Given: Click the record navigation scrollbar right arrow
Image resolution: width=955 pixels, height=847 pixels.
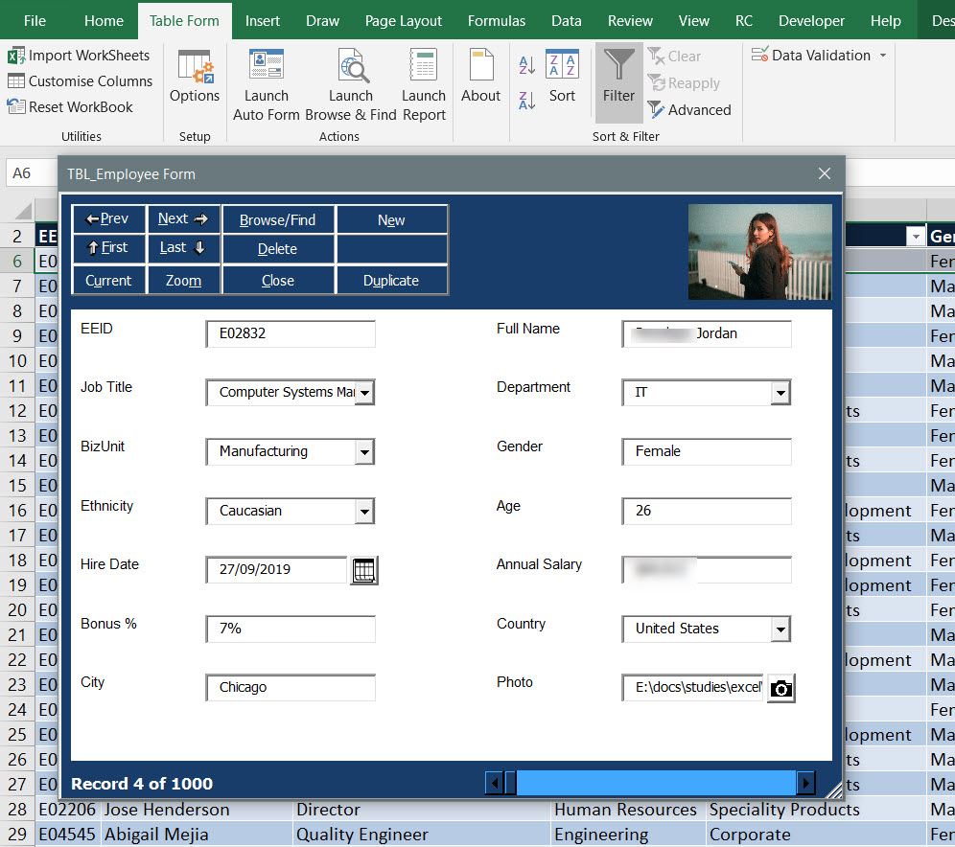Looking at the screenshot, I should [806, 783].
